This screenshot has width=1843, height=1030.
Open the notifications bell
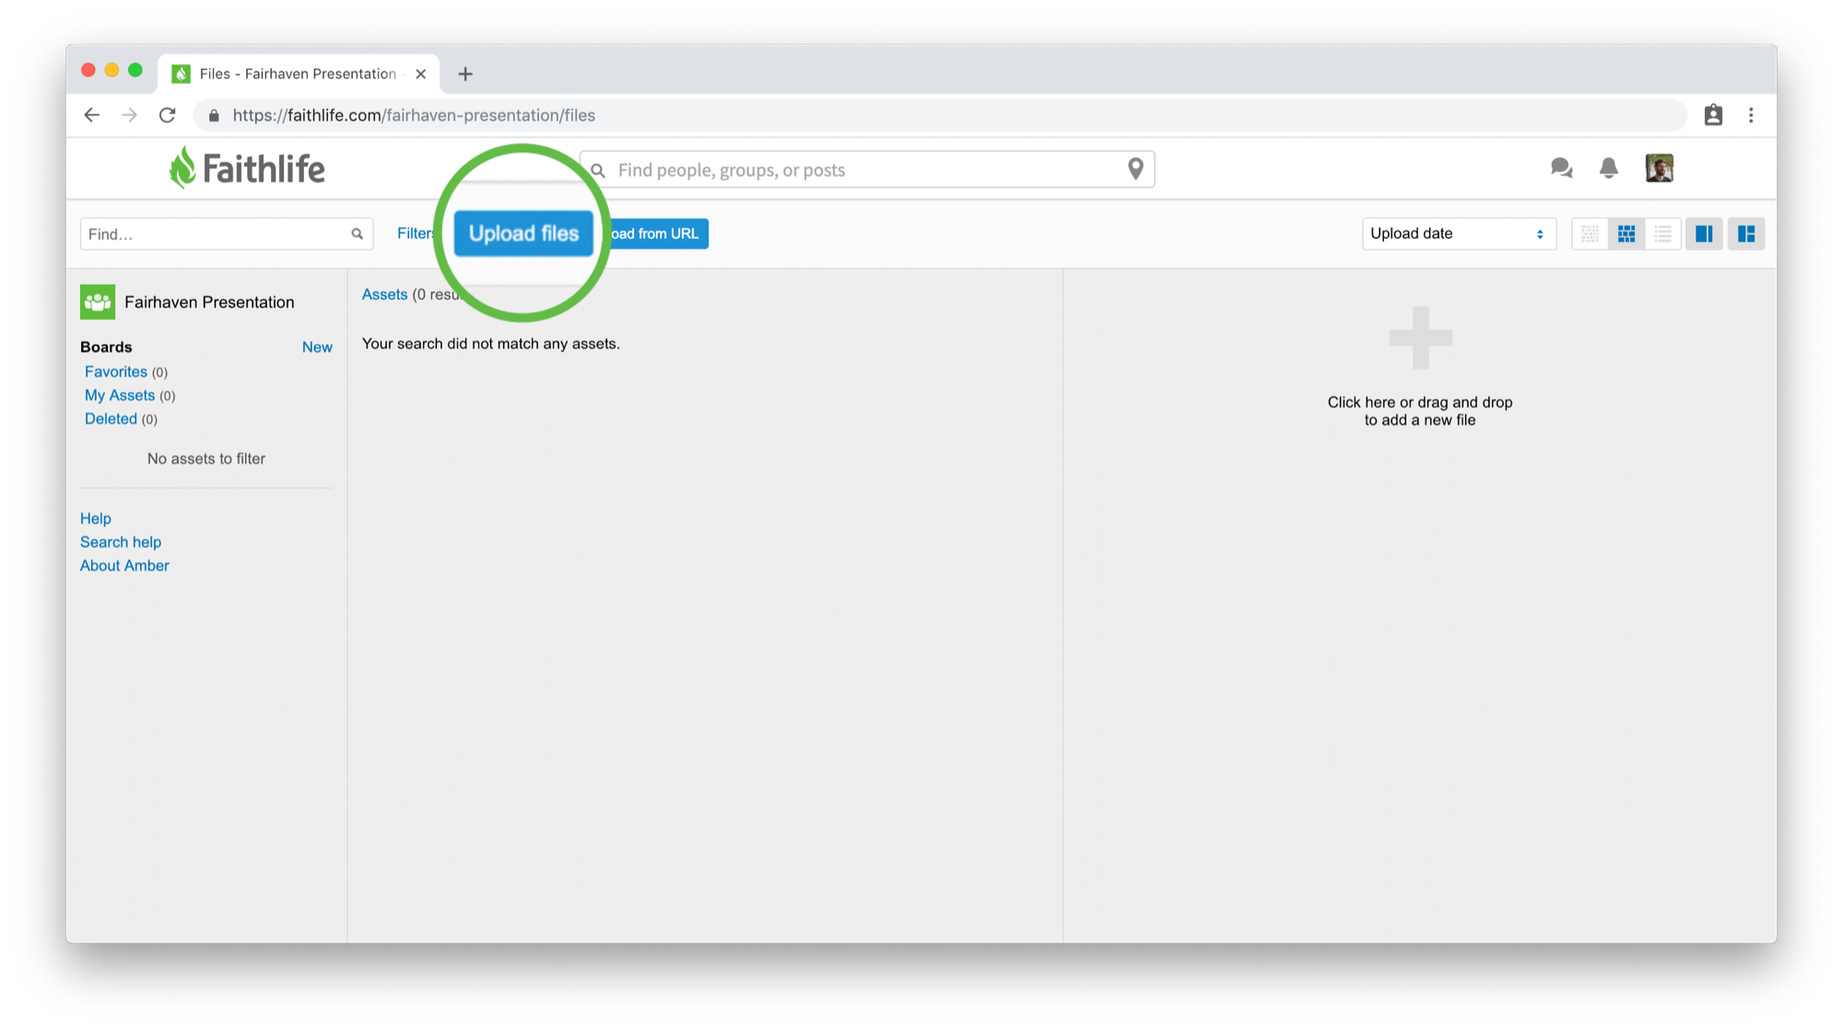[1609, 169]
